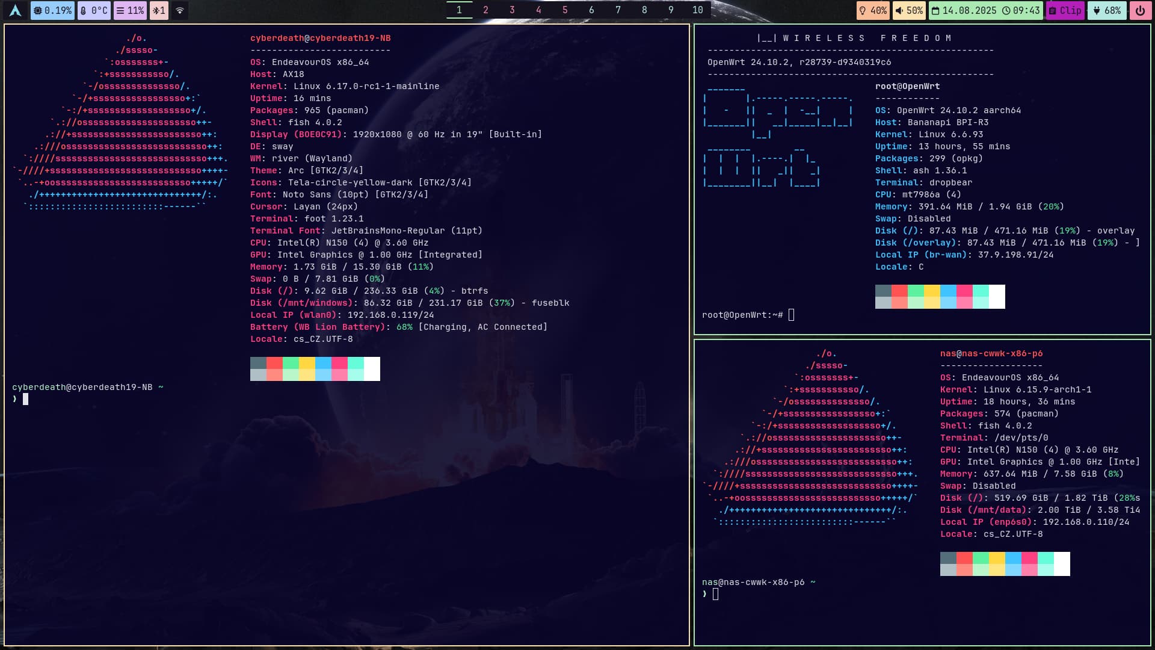Click the brightness 40% bulb module
This screenshot has width=1155, height=650.
click(873, 10)
